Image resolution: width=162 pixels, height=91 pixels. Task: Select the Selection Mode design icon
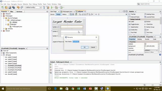(71, 14)
